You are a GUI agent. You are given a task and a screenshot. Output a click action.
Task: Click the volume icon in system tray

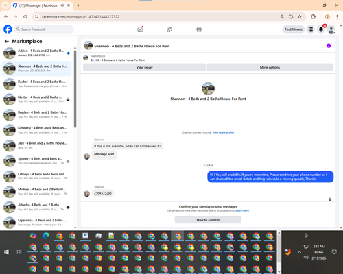click(x=306, y=258)
